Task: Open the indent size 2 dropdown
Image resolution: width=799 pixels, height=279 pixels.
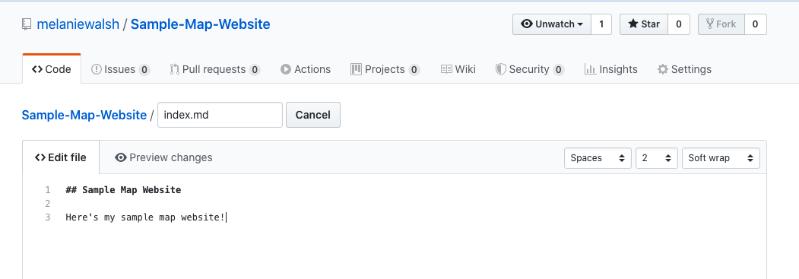Action: click(656, 158)
